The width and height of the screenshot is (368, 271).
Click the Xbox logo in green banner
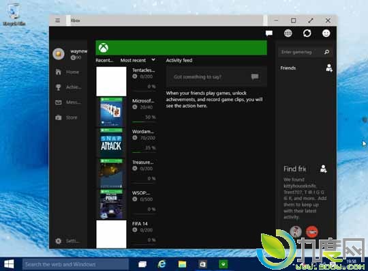pyautogui.click(x=104, y=48)
